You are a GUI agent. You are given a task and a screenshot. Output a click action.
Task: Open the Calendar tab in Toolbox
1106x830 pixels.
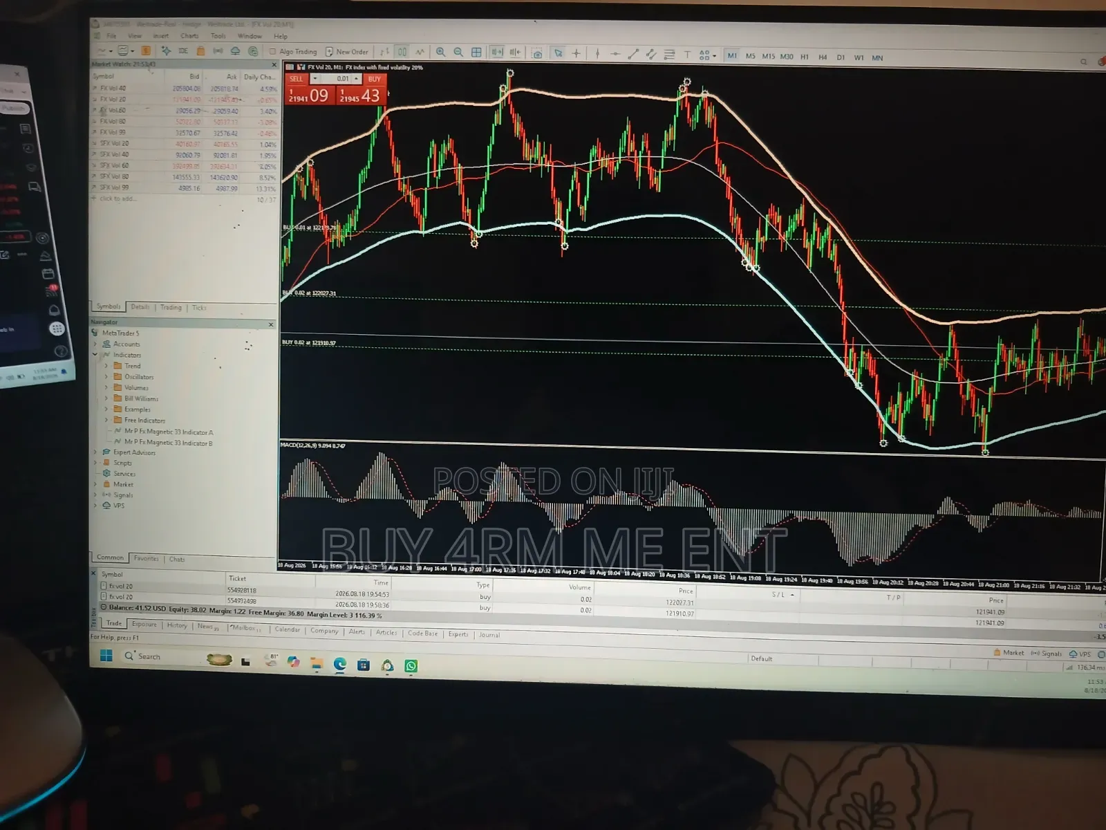click(288, 629)
